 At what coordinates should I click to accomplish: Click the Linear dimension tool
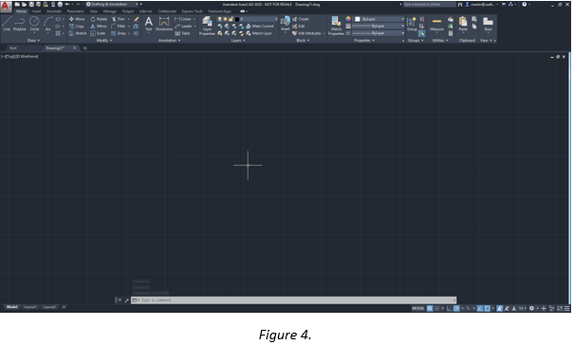183,19
